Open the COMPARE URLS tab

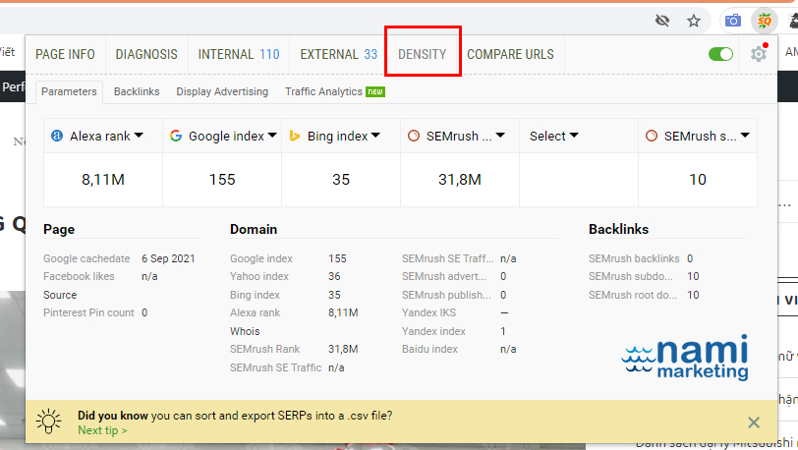click(x=510, y=54)
